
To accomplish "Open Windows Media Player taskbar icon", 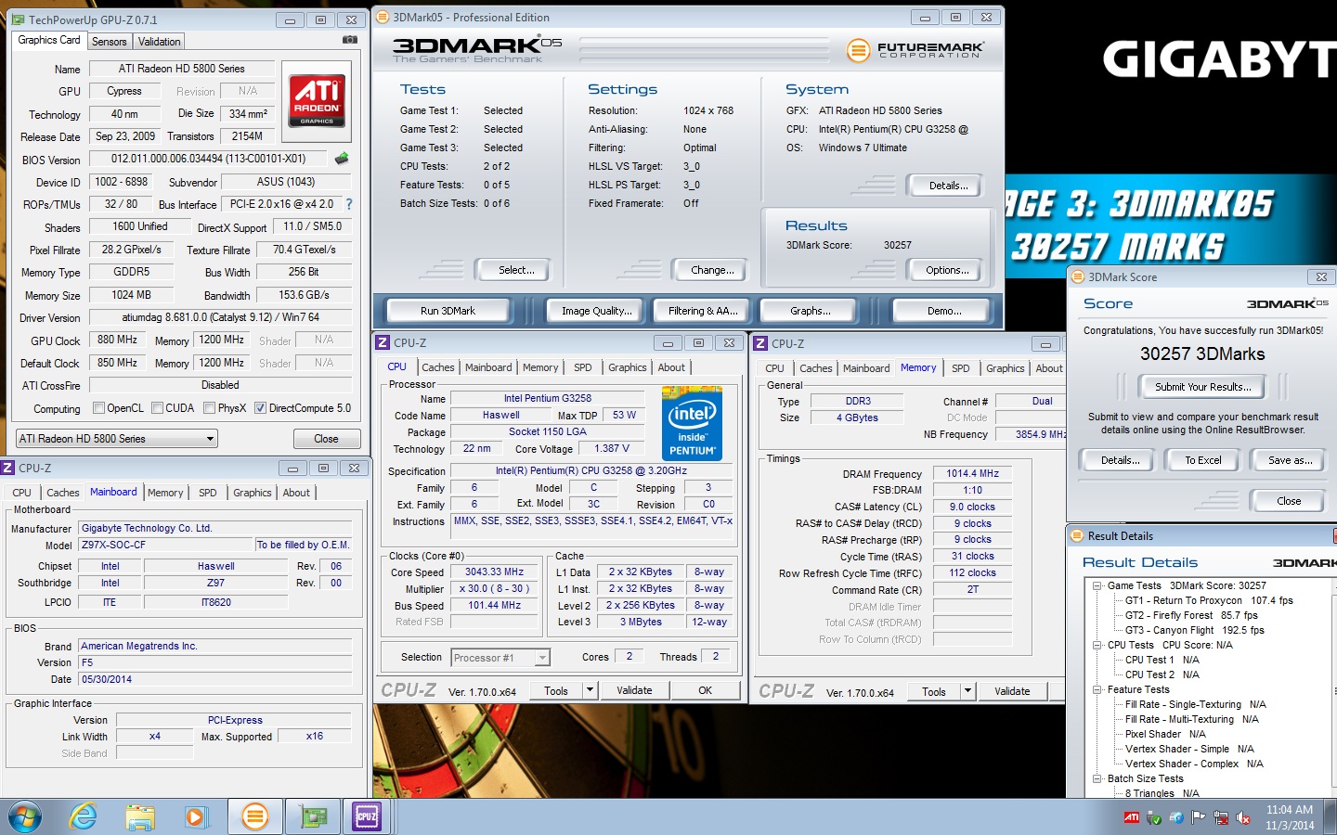I will tap(195, 817).
